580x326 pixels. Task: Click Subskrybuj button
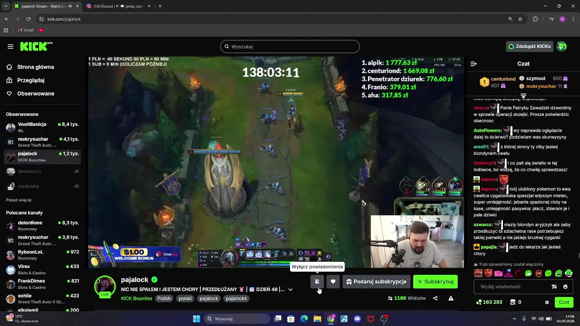click(x=435, y=282)
